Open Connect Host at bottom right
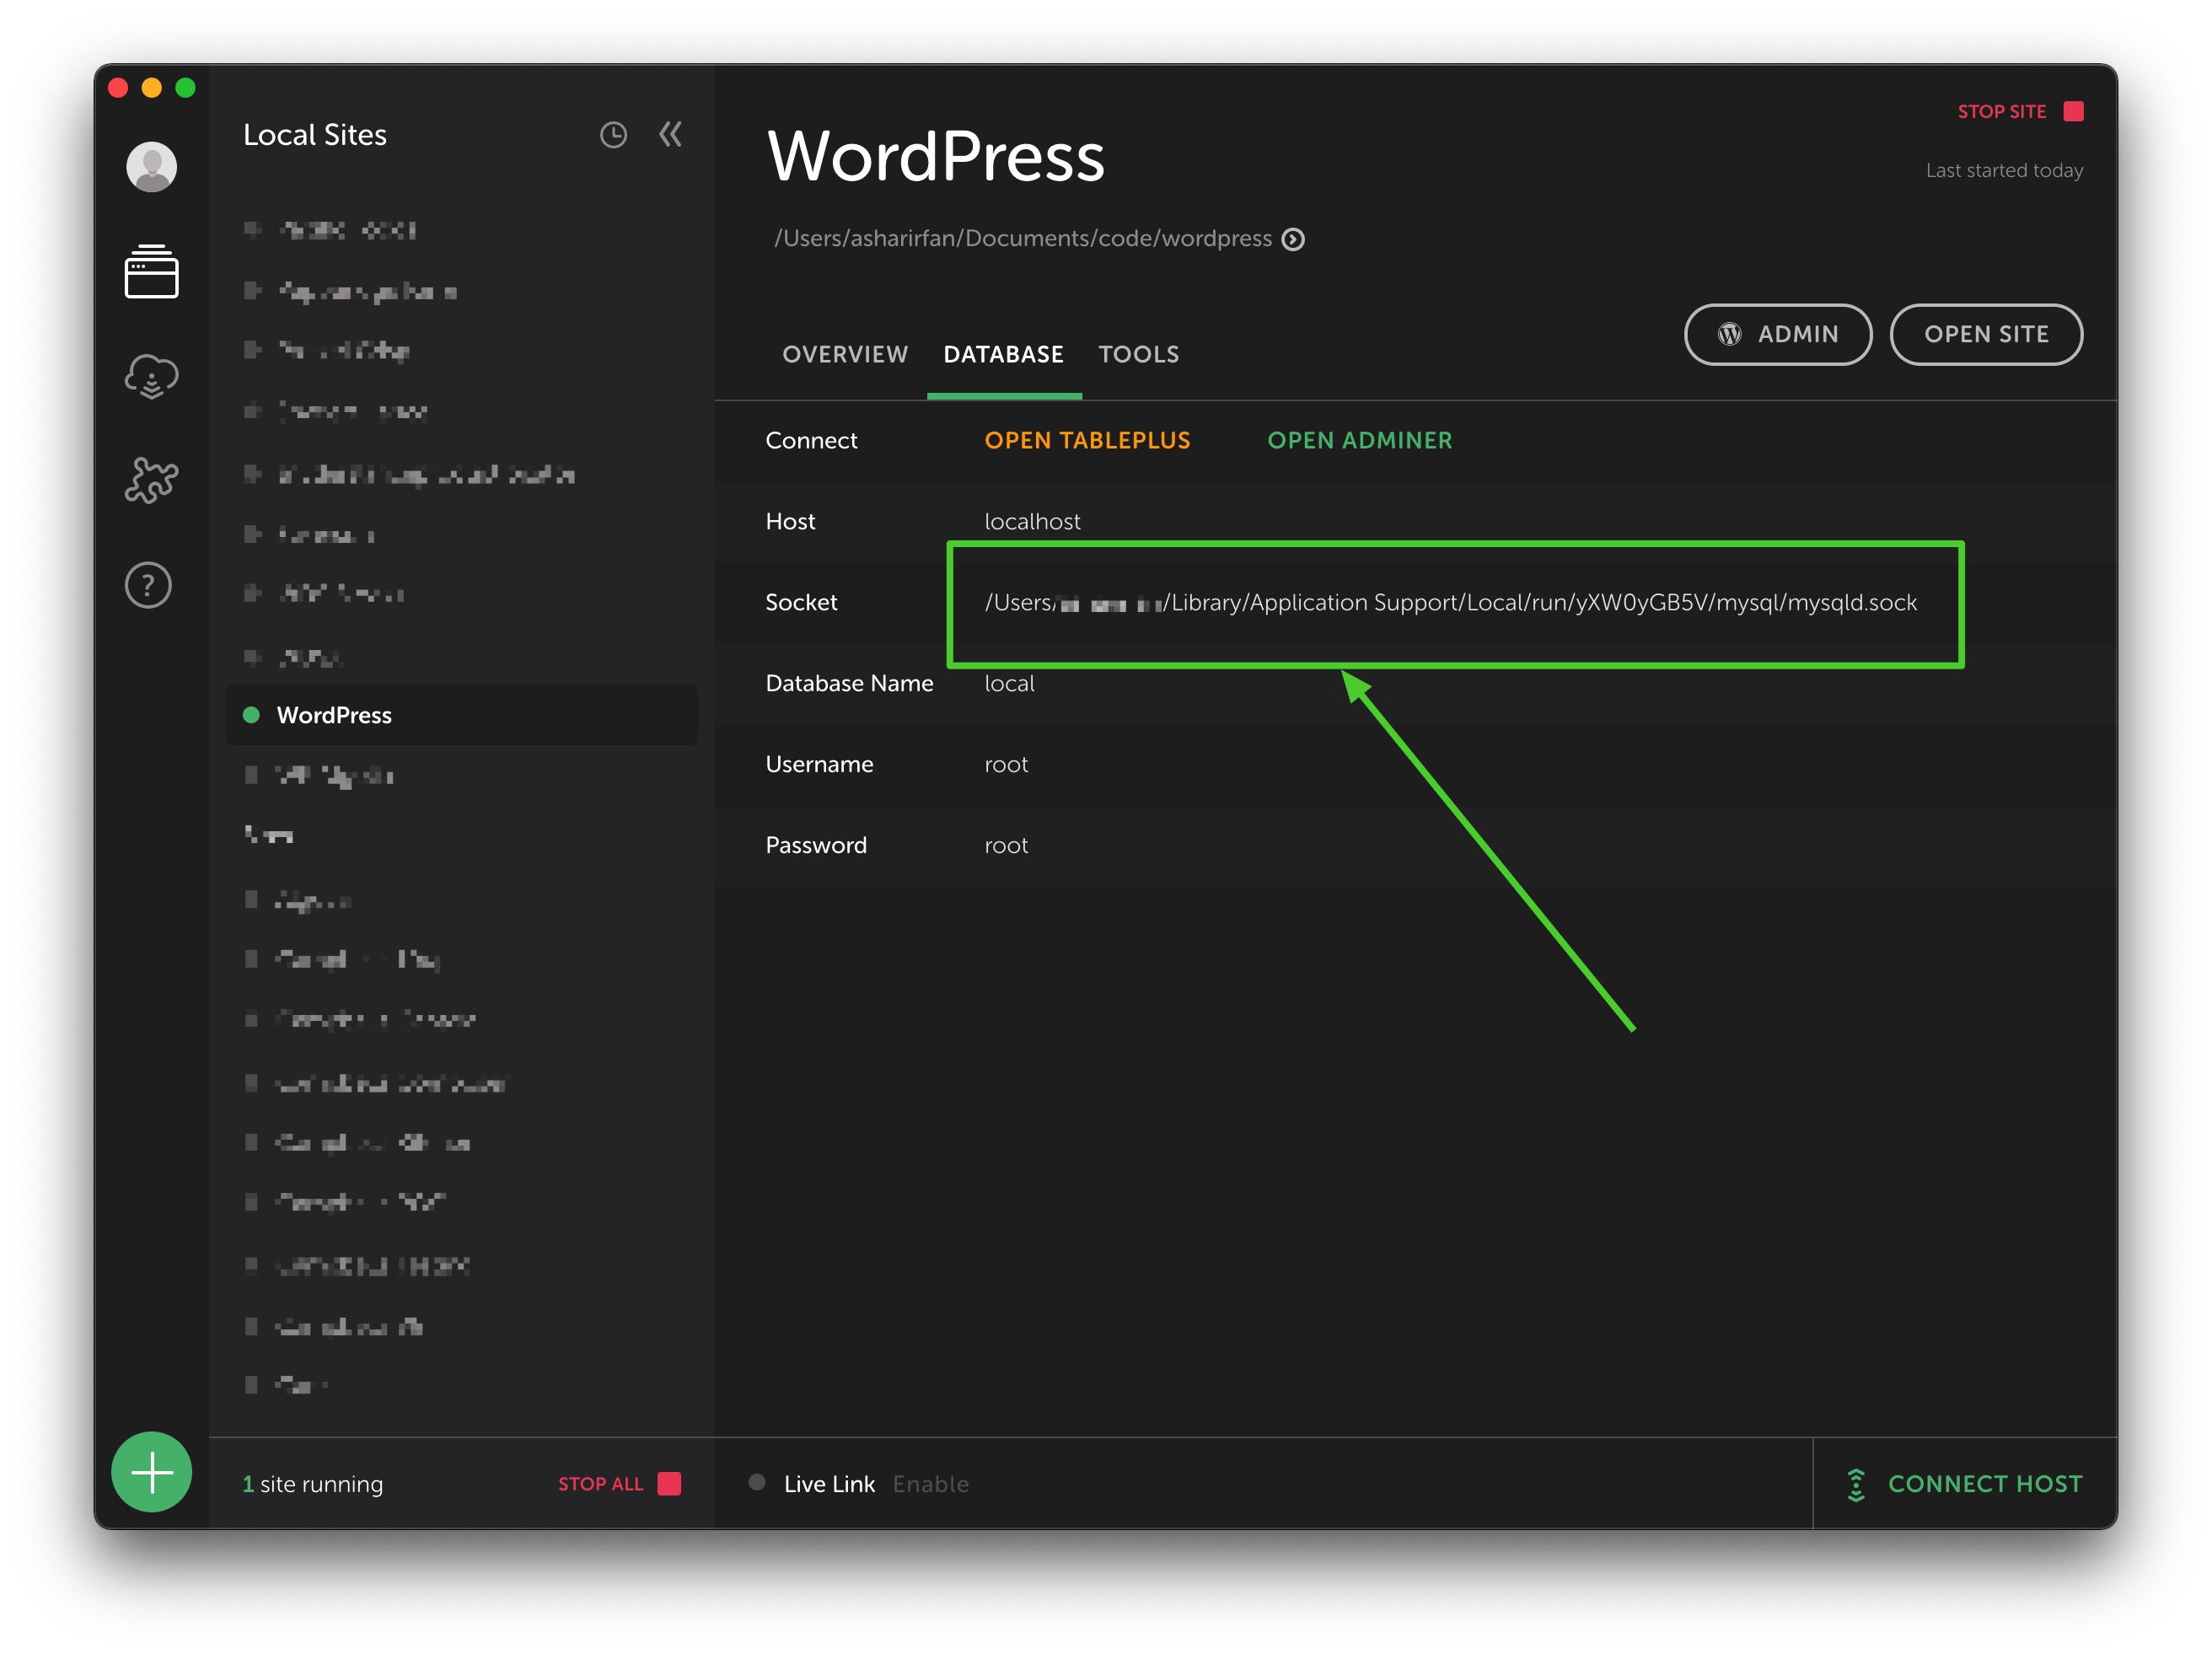This screenshot has width=2212, height=1654. coord(1965,1484)
